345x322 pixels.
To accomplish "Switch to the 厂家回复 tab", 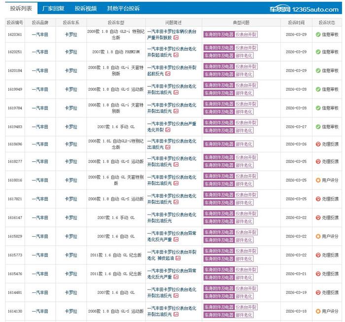I will 53,8.
